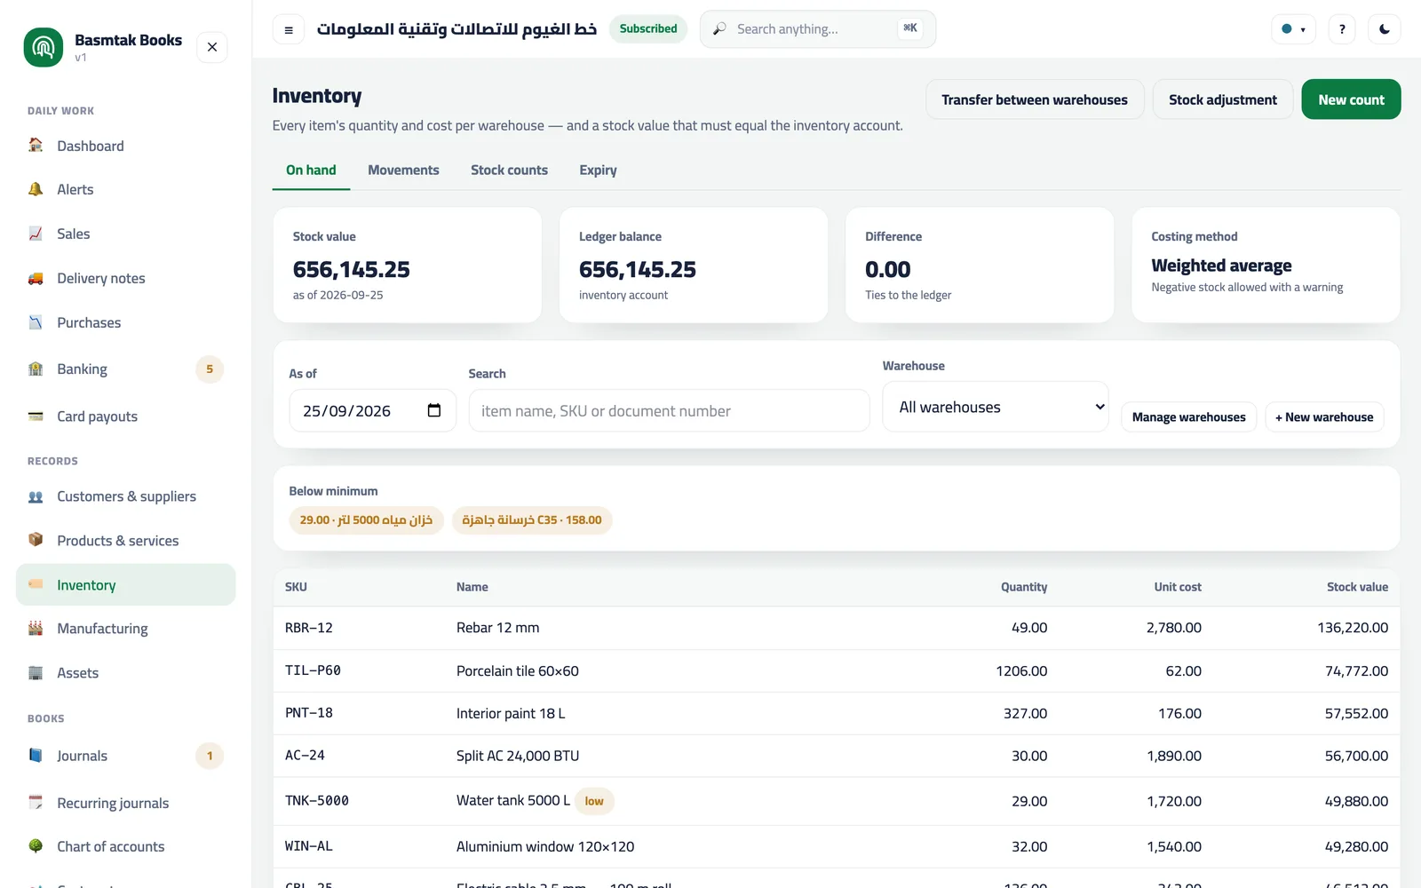Open the Expiry tab
Viewport: 1421px width, 888px height.
pyautogui.click(x=598, y=170)
